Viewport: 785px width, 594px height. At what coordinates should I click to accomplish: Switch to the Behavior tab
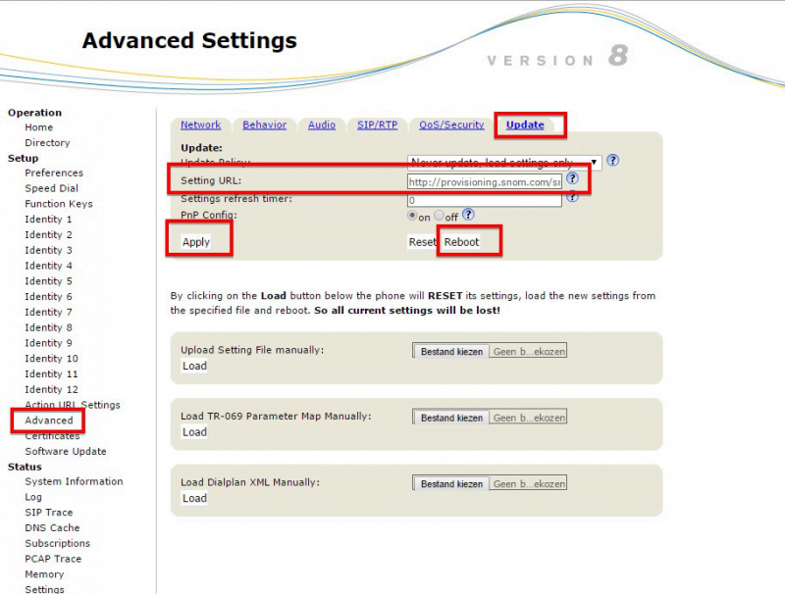[264, 125]
